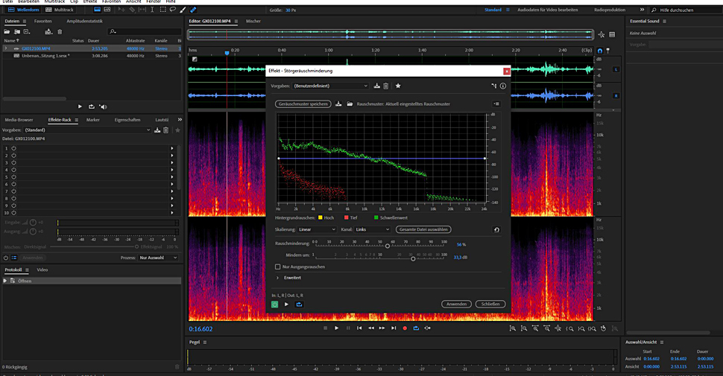Delete preset trash icon in Effekt dialog
723x376 pixels.
click(386, 86)
